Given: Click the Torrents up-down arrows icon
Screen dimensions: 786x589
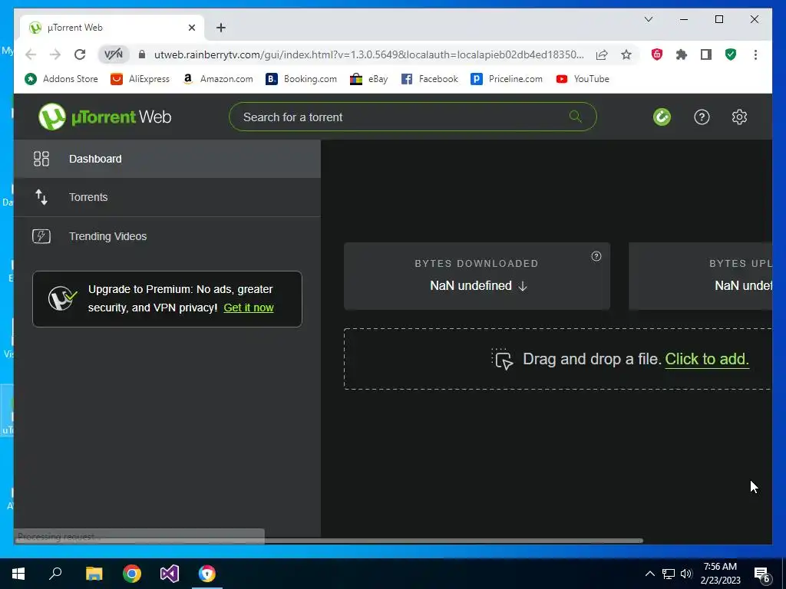Looking at the screenshot, I should coord(41,197).
